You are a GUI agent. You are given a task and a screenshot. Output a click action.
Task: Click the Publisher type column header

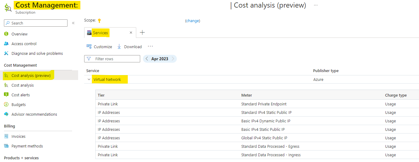(326, 71)
